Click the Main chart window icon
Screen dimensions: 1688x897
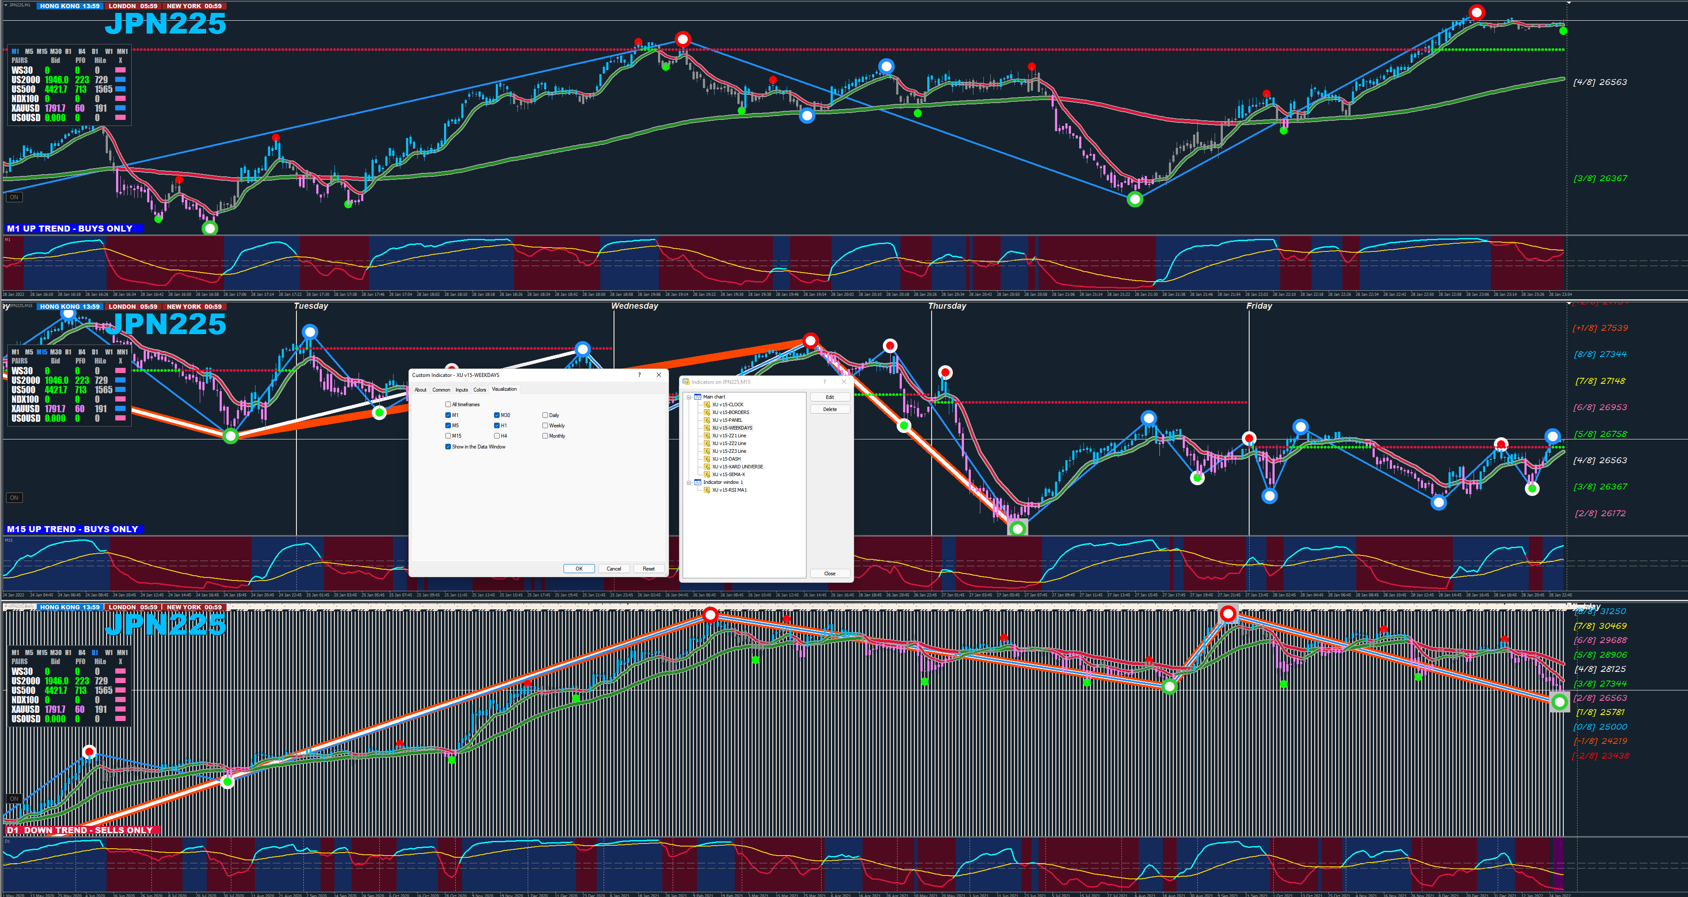[x=698, y=397]
